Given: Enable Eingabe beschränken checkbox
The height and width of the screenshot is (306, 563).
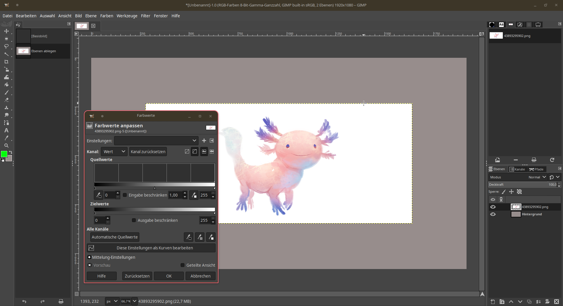Looking at the screenshot, I should pyautogui.click(x=125, y=195).
